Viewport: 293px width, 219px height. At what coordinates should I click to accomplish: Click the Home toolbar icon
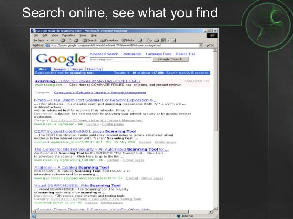(76, 40)
